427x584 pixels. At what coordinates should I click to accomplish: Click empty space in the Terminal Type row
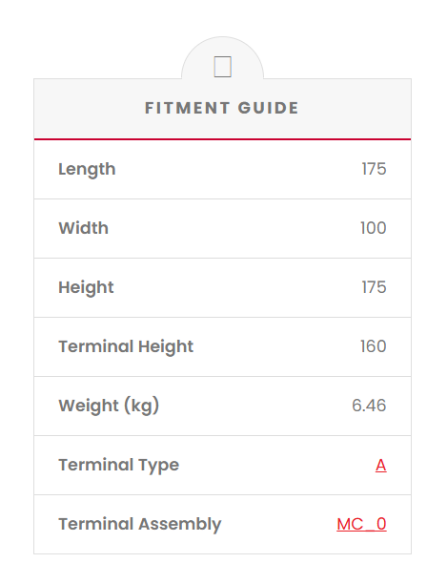click(275, 465)
